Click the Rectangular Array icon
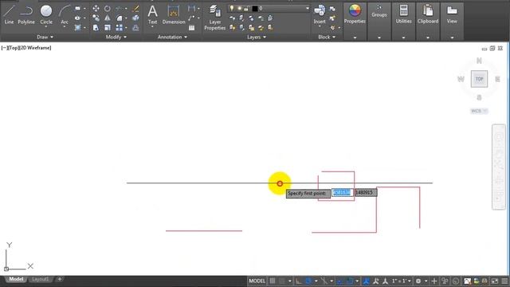This screenshot has width=510, height=287. (120, 28)
